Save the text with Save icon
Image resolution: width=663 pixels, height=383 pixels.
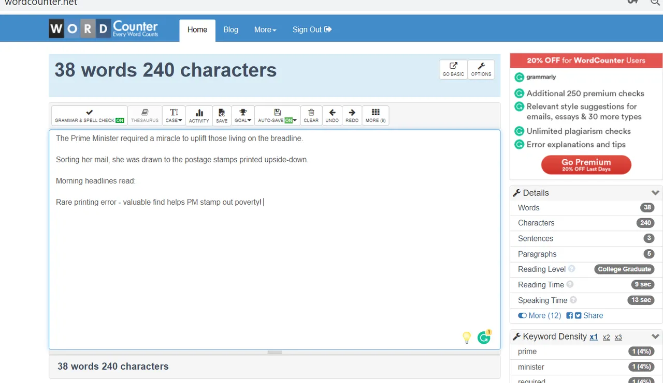point(222,116)
